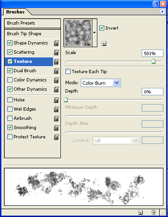Uncheck the Dual Brush checkbox

tap(10, 71)
